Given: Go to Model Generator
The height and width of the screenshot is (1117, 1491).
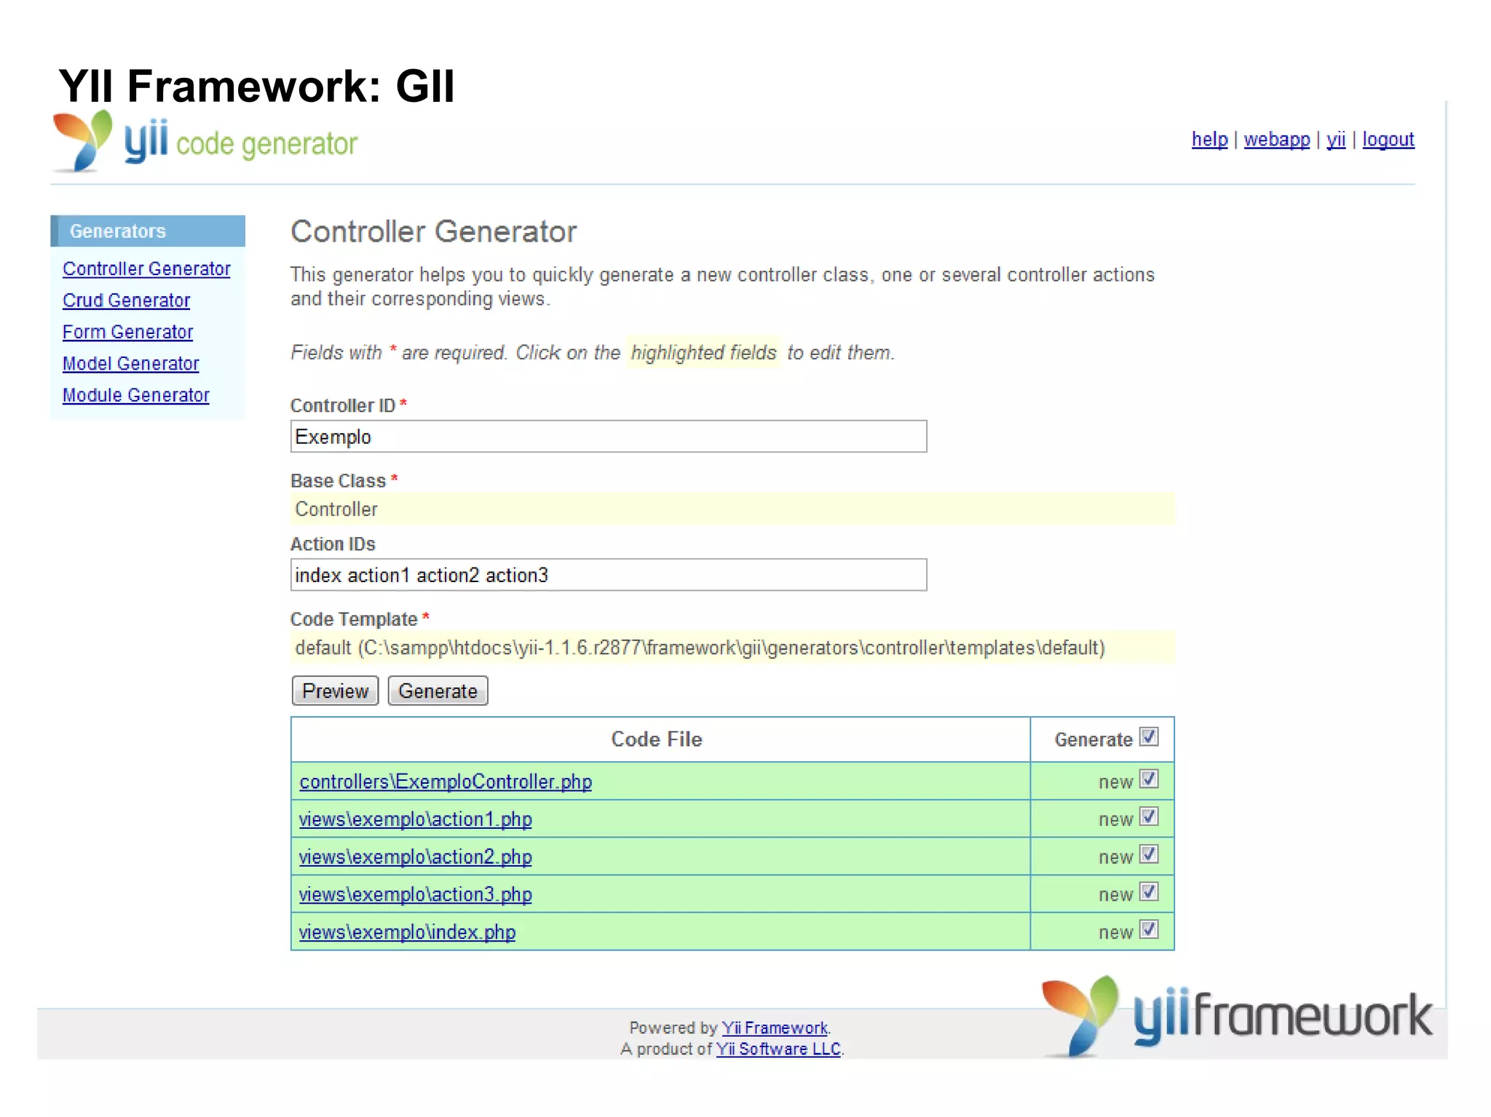Looking at the screenshot, I should (130, 363).
